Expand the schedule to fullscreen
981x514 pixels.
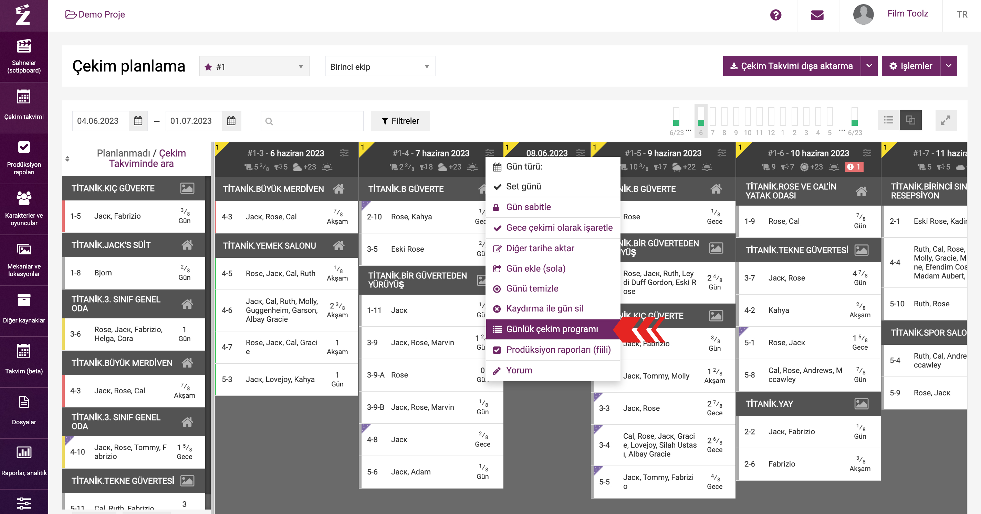click(946, 120)
